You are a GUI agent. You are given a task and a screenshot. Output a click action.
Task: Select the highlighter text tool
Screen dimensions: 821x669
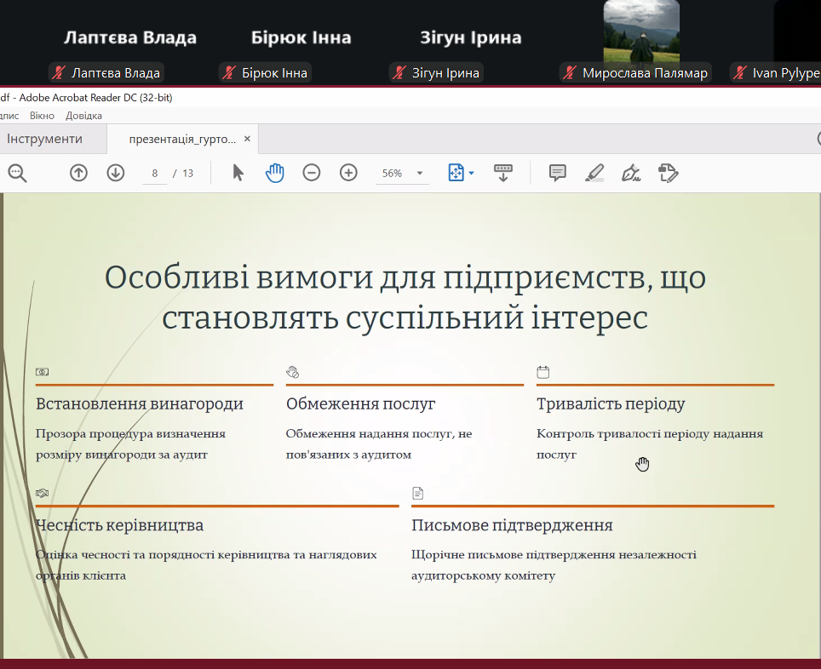pos(594,173)
